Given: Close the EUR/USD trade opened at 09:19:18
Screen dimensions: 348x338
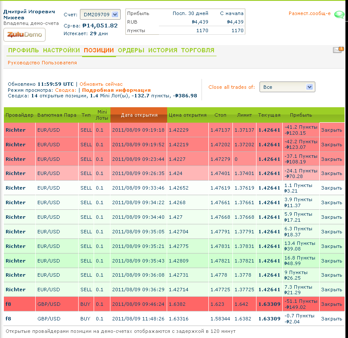Looking at the screenshot, I should point(332,130).
